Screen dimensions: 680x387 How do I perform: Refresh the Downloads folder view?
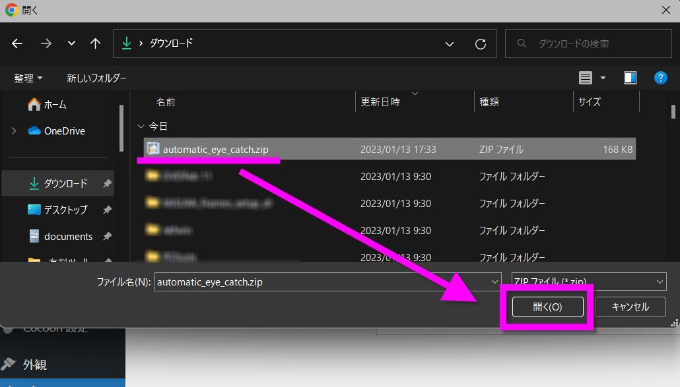(x=481, y=44)
